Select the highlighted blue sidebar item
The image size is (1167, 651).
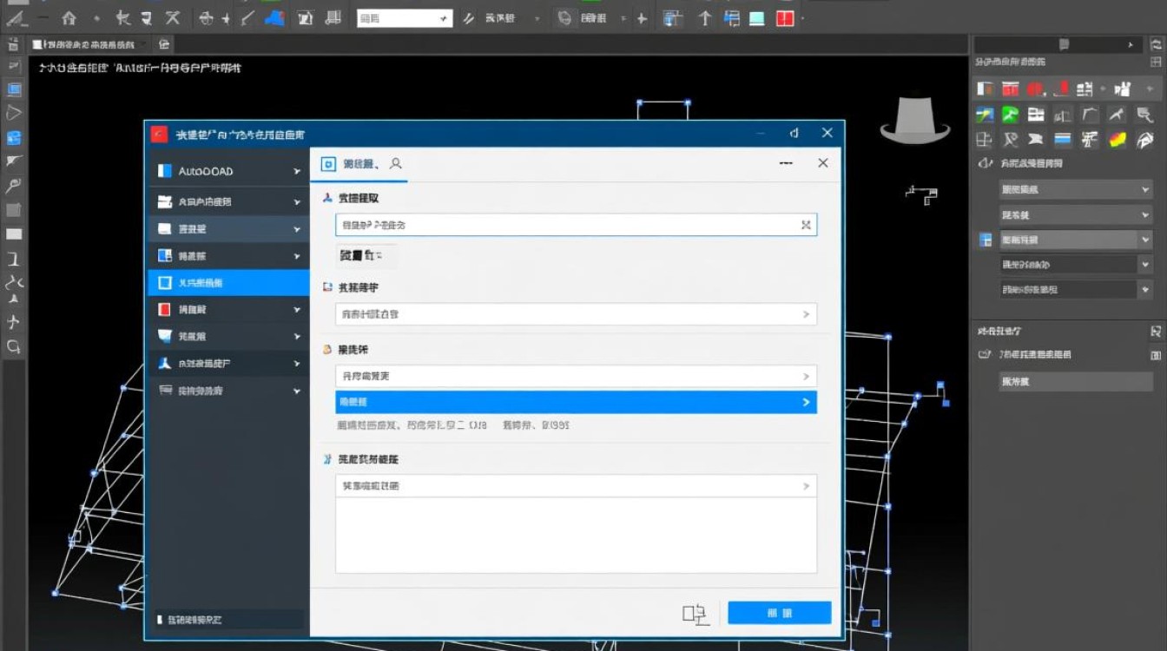(228, 283)
